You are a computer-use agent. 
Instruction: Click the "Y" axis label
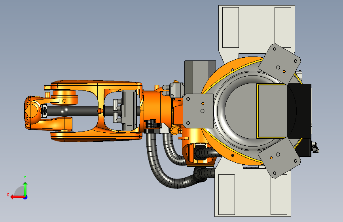pos(25,178)
